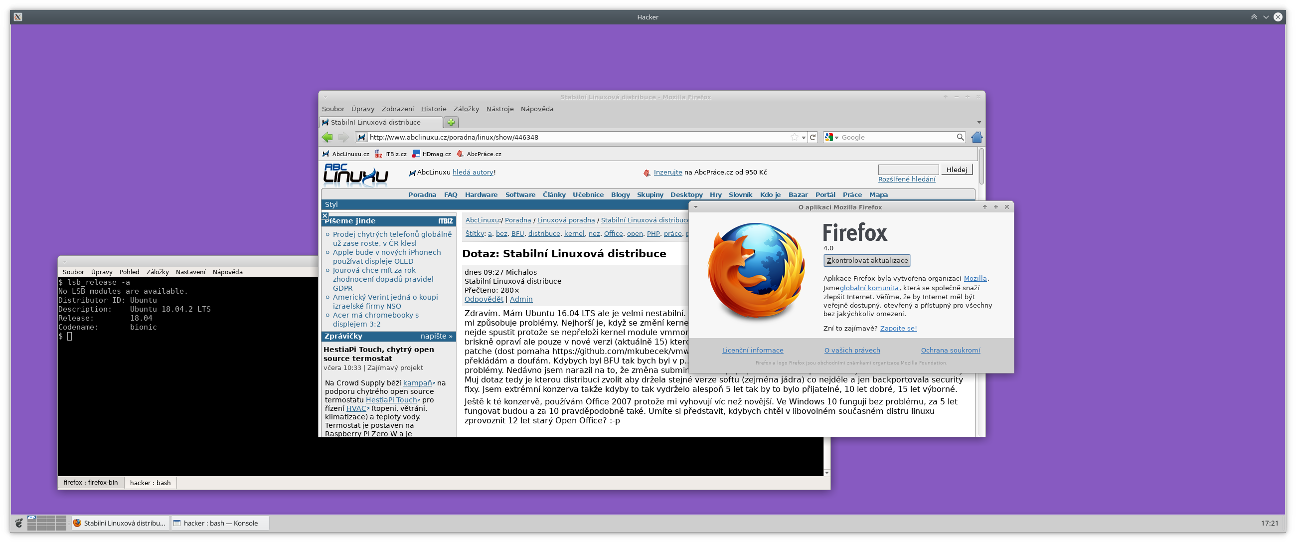Close the Píšeme jinde box with the X icon
Image resolution: width=1296 pixels, height=543 pixels.
point(325,215)
